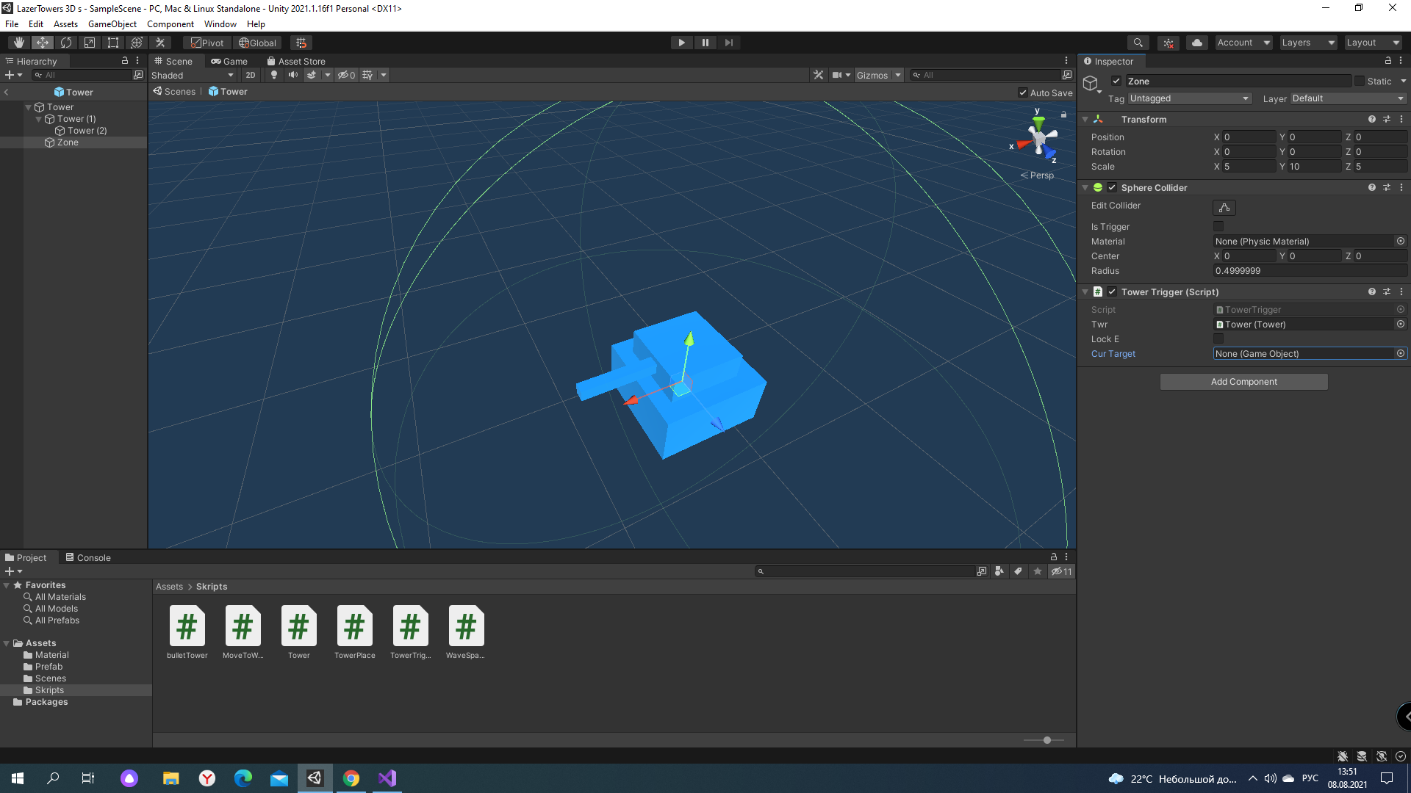Screen dimensions: 1411x793
Task: Open Unity search icon
Action: coord(1138,43)
